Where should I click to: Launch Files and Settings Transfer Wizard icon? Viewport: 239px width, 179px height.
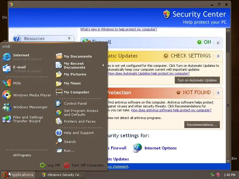click(x=7, y=119)
